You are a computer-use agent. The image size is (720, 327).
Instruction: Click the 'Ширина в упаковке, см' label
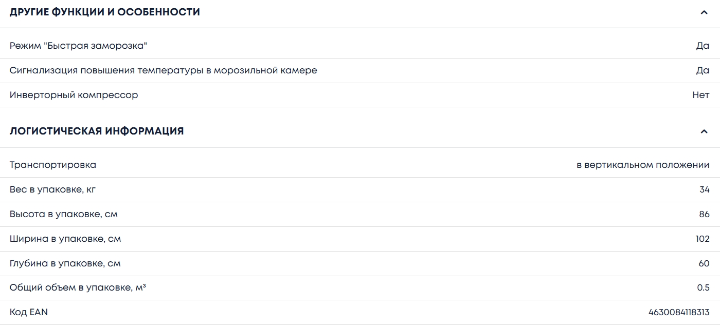pos(65,239)
